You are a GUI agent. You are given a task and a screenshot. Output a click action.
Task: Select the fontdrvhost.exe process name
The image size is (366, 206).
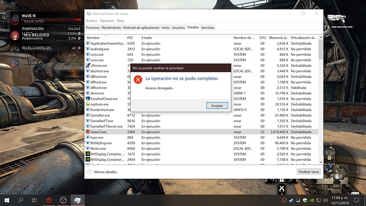coord(102,110)
